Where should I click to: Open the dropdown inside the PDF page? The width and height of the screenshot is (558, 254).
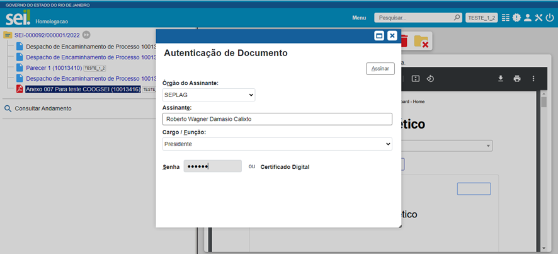pos(447,146)
